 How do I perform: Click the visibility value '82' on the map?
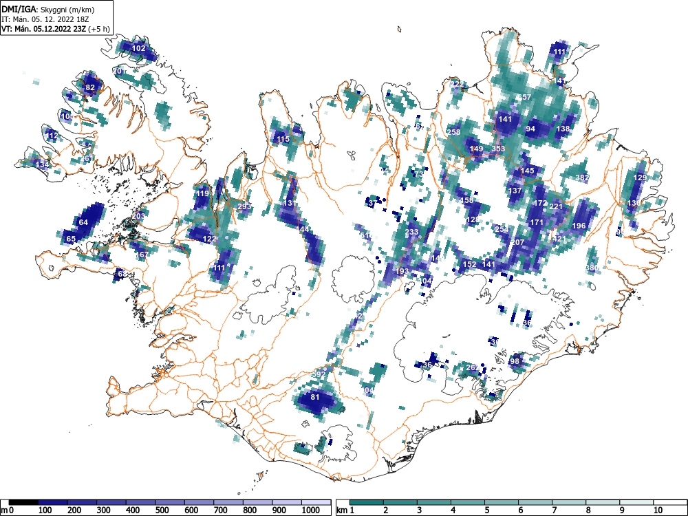[x=90, y=87]
